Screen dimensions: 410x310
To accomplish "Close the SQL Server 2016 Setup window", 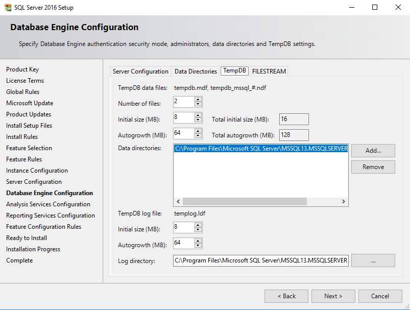I will [x=398, y=7].
